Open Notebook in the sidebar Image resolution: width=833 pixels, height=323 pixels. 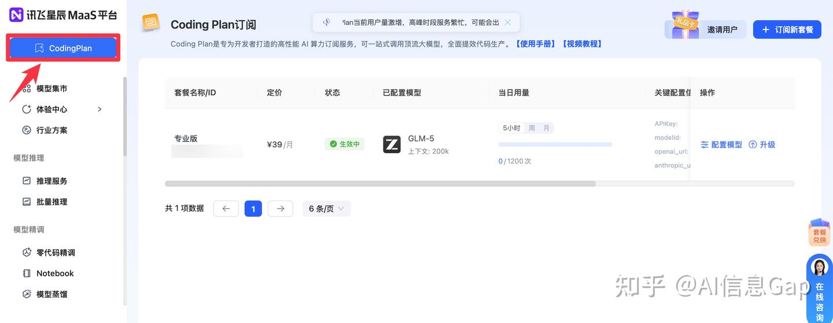coord(55,273)
